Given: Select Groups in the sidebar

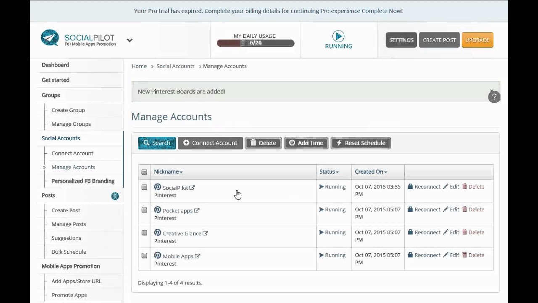Looking at the screenshot, I should (x=51, y=95).
